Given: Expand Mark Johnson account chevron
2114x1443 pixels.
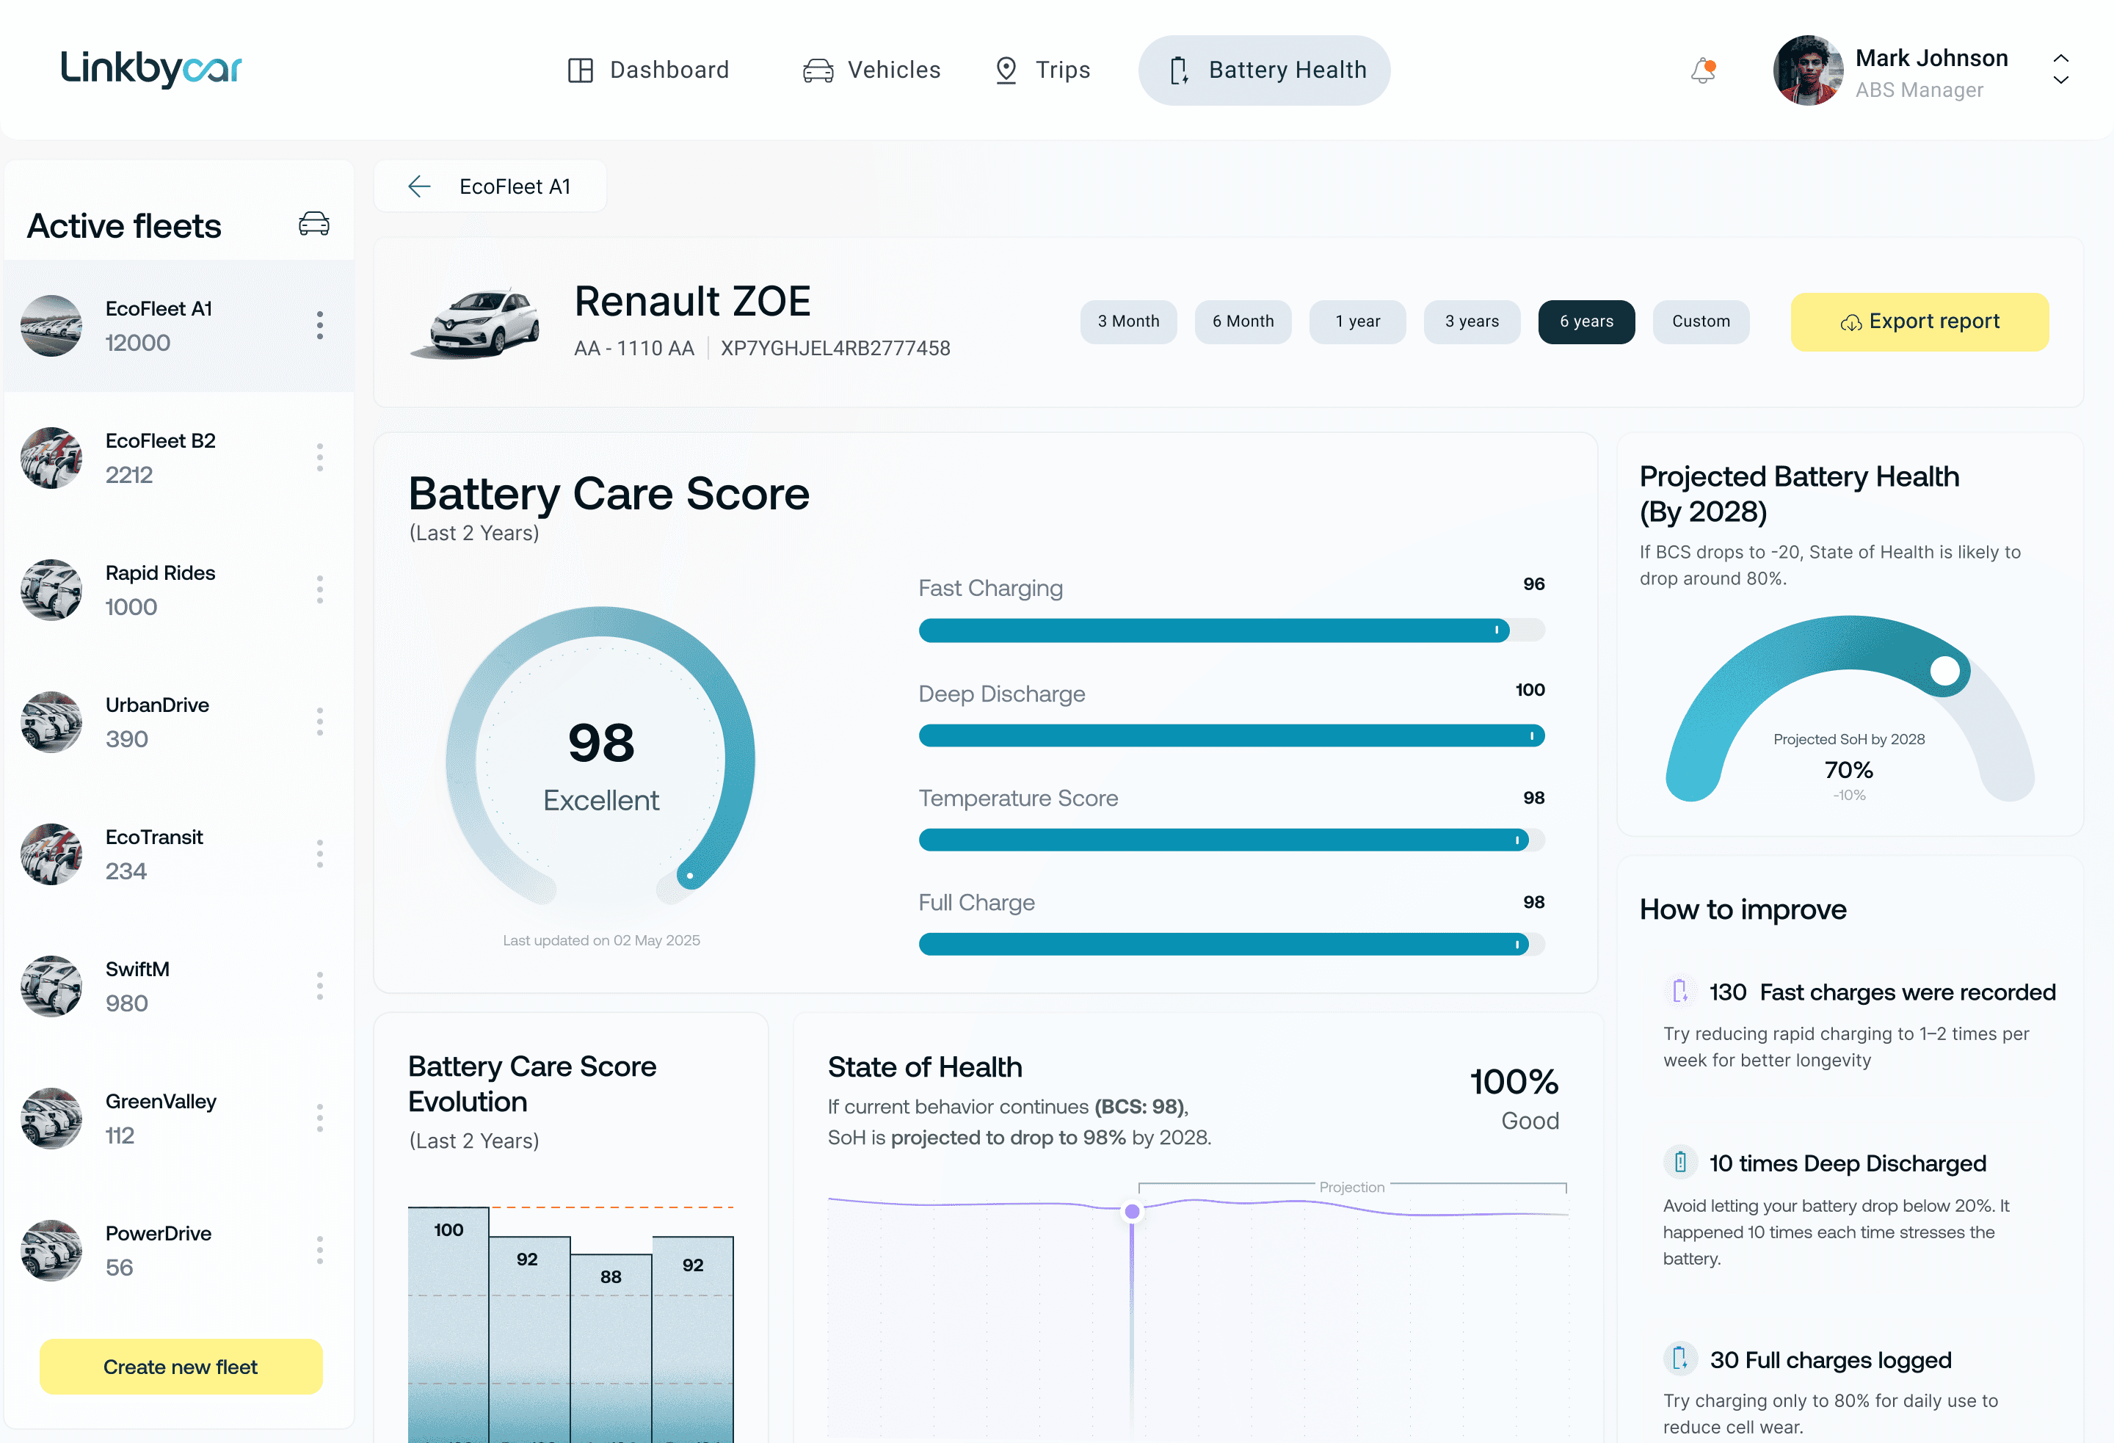Looking at the screenshot, I should (2061, 69).
